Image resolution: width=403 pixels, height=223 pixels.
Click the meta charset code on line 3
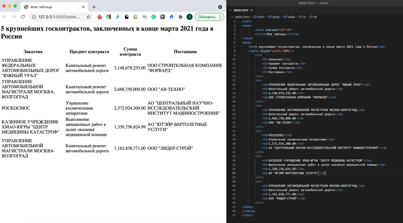pyautogui.click(x=274, y=30)
